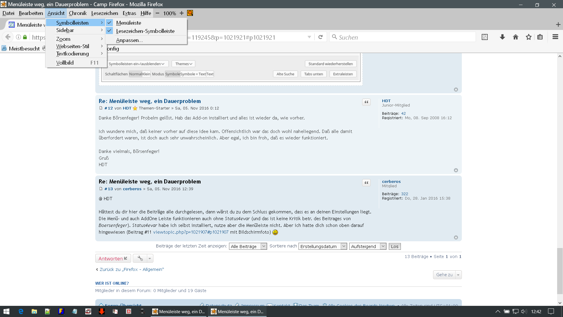The height and width of the screenshot is (317, 563).
Task: Click the Antworten reply button
Action: [113, 258]
